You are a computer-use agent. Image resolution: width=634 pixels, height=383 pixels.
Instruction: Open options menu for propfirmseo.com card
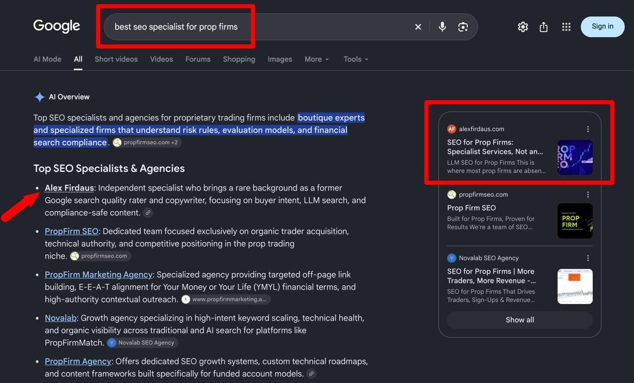pos(588,195)
